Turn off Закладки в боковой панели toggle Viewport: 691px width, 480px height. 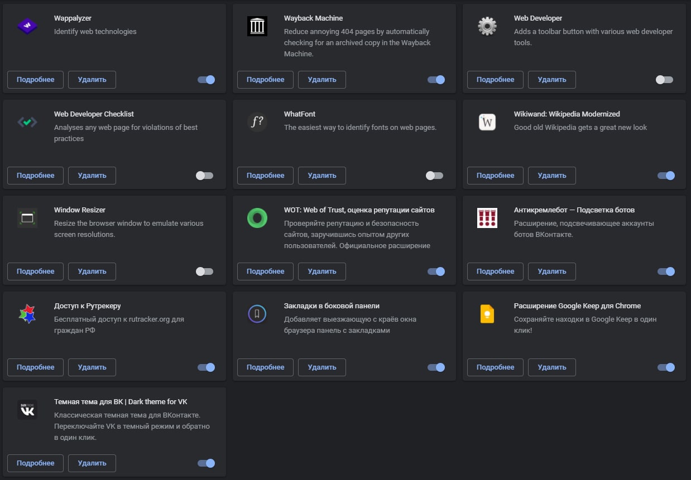click(x=436, y=367)
